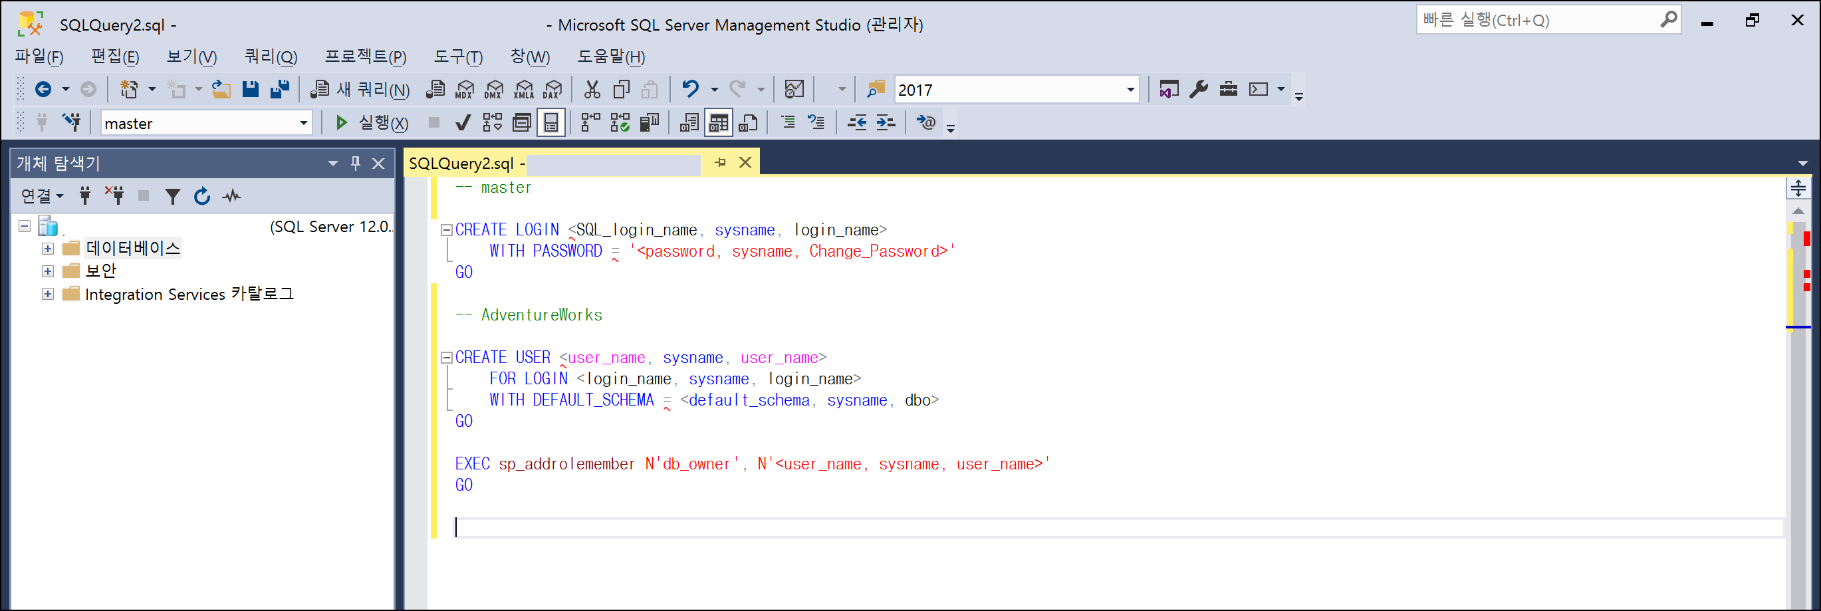
Task: Toggle auto-hide pin on Object Explorer
Action: 356,164
